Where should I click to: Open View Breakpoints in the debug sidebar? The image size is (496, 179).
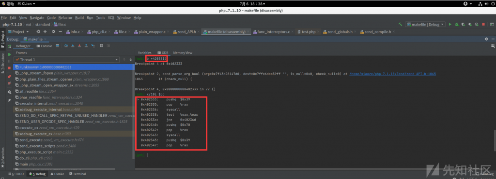pyautogui.click(x=9, y=76)
